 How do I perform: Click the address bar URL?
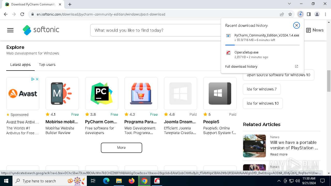[101, 14]
